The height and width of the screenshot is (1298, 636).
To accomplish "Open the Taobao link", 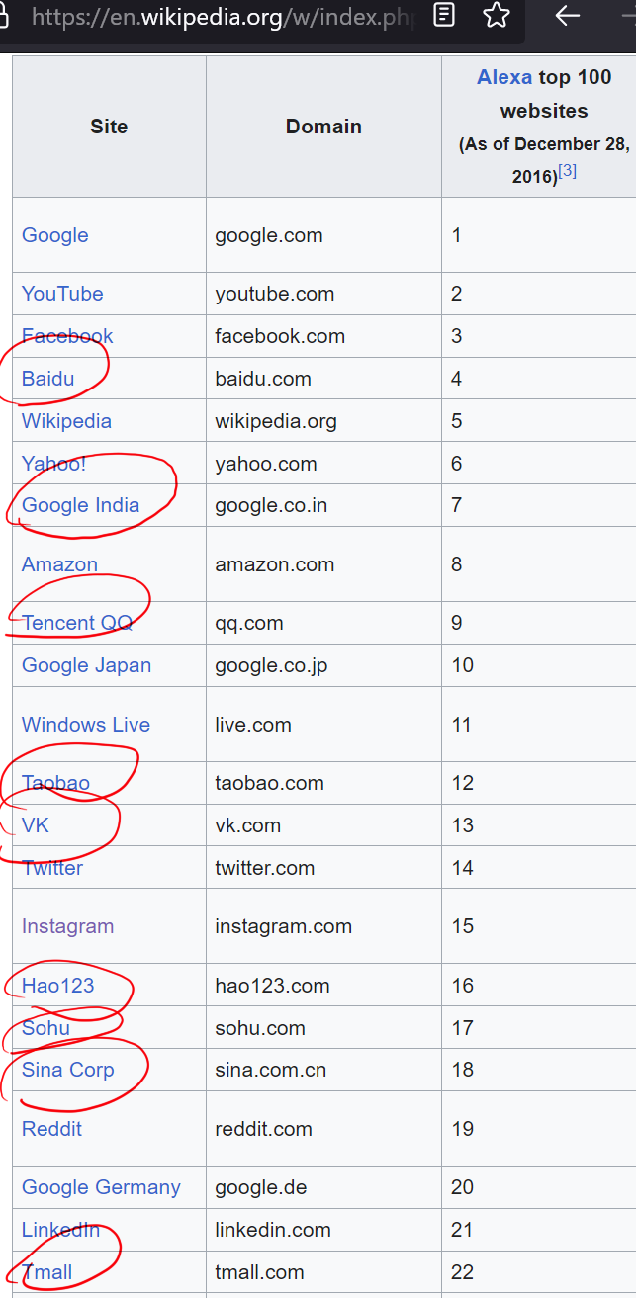I will tap(55, 783).
